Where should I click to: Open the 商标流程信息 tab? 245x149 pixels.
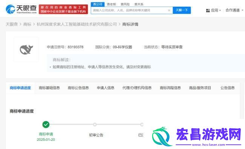[x=170, y=88]
